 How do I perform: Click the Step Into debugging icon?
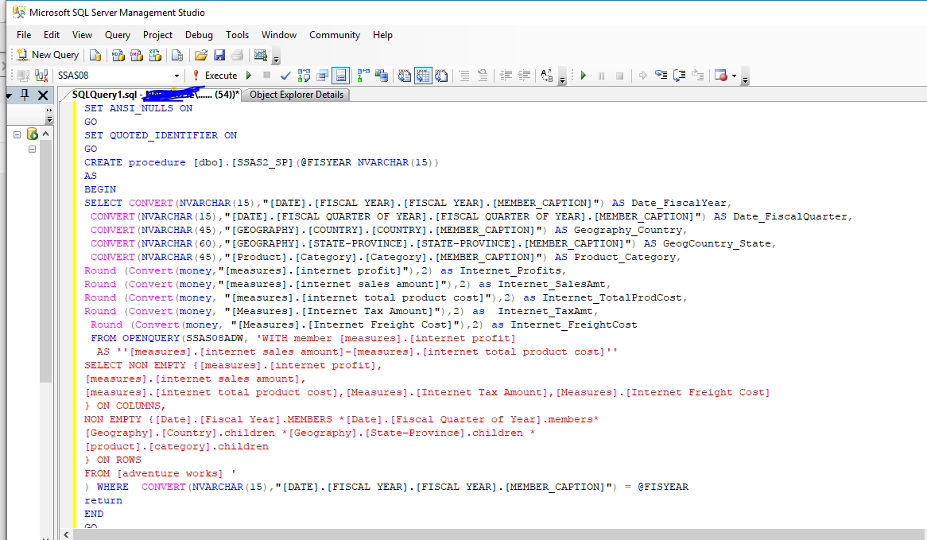(661, 76)
